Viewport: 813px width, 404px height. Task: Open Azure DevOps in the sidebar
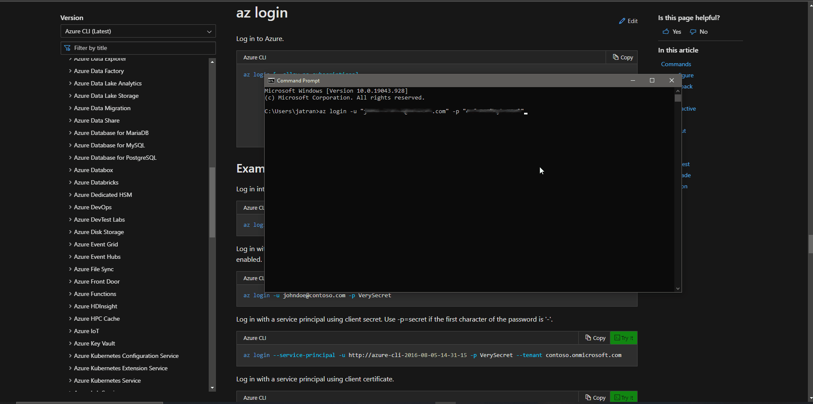(x=93, y=207)
